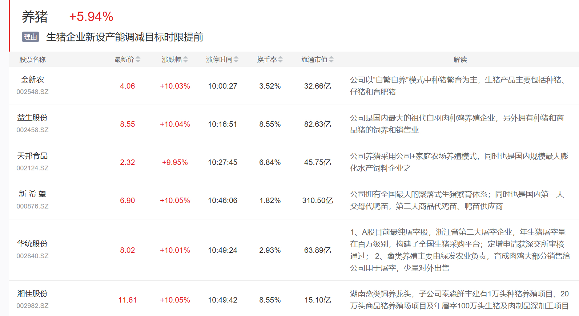
Task: Click limit-up time 10:49:24
Action: click(x=222, y=250)
